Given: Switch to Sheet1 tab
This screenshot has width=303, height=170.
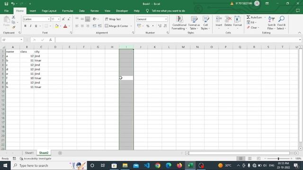Looking at the screenshot, I should click(29, 153).
